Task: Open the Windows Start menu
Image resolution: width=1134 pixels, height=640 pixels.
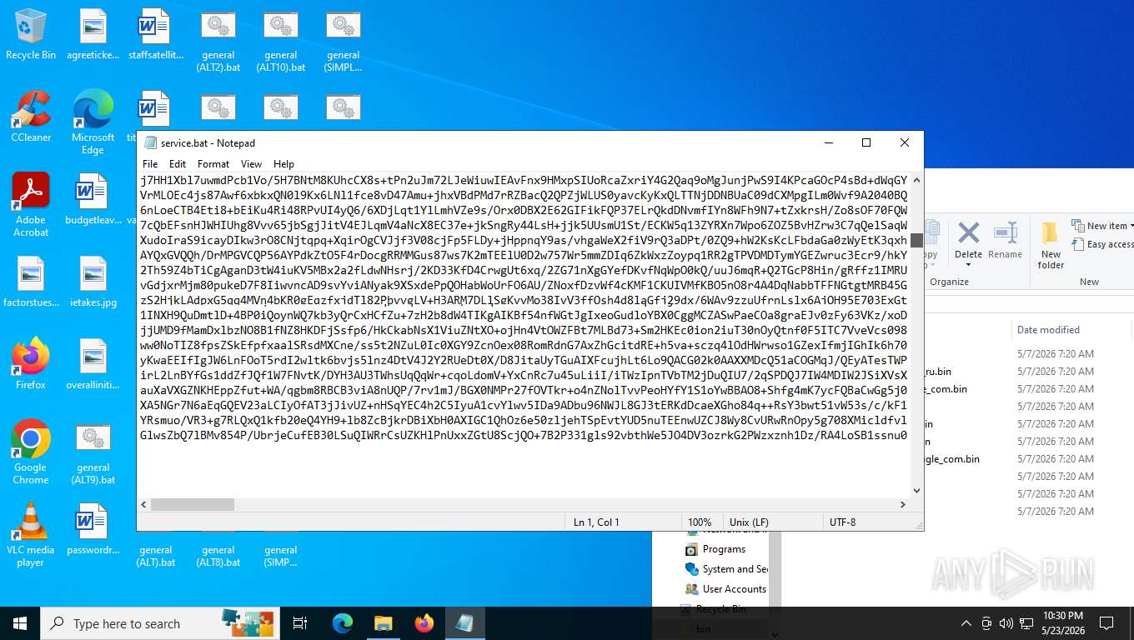Action: [x=20, y=623]
